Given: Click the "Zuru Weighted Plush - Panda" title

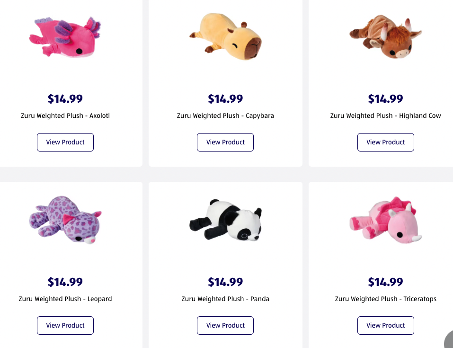Looking at the screenshot, I should click(225, 299).
